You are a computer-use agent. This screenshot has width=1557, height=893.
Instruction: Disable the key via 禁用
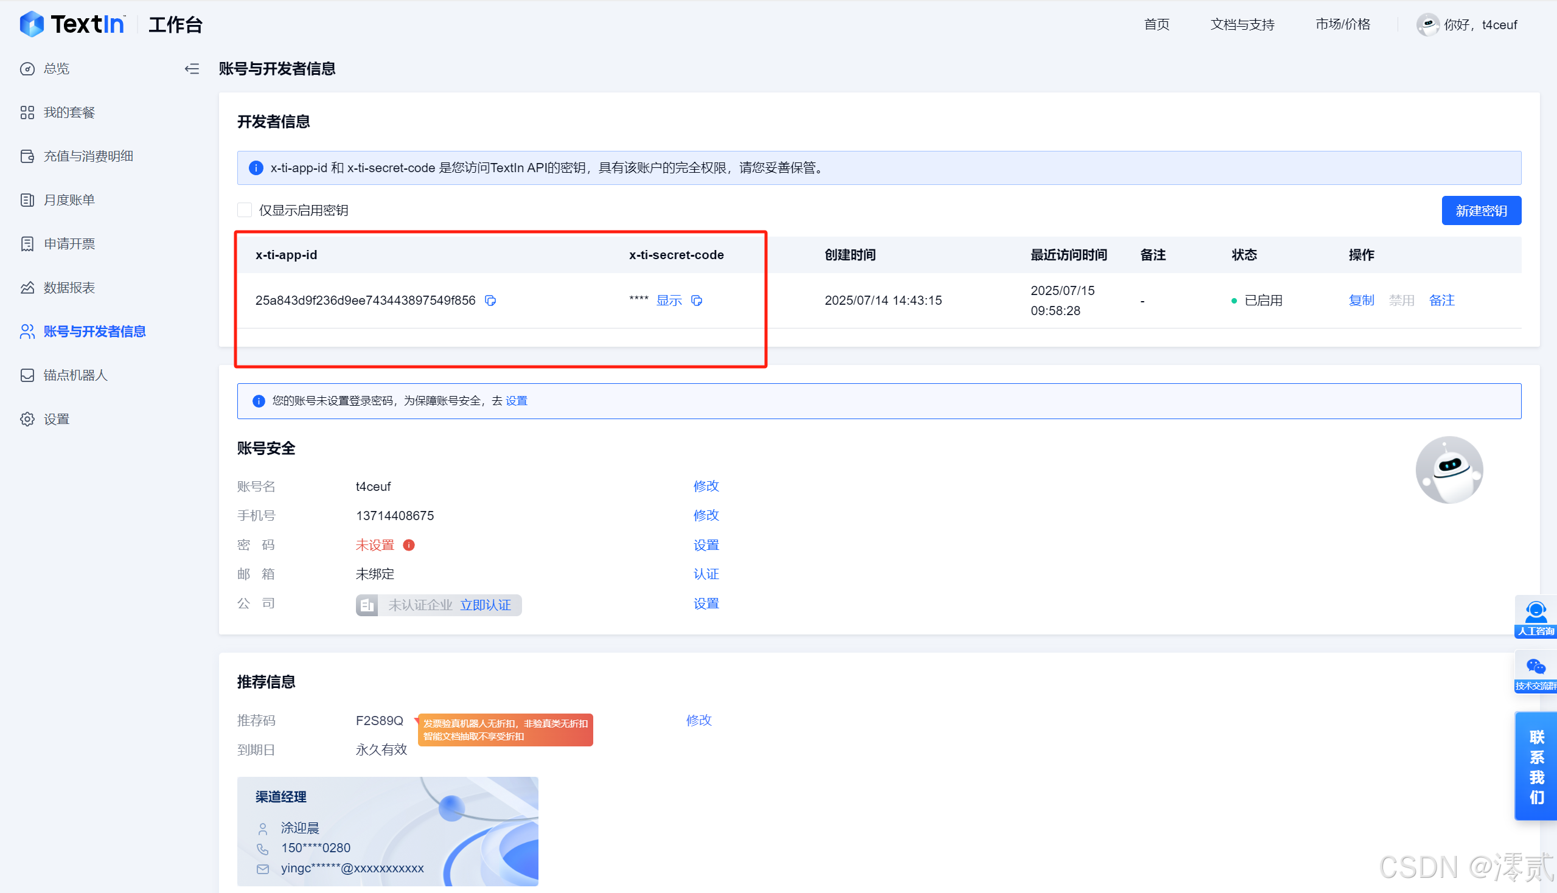(1401, 300)
